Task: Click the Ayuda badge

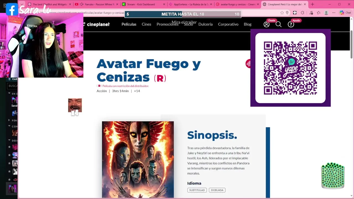Action: (x=296, y=20)
